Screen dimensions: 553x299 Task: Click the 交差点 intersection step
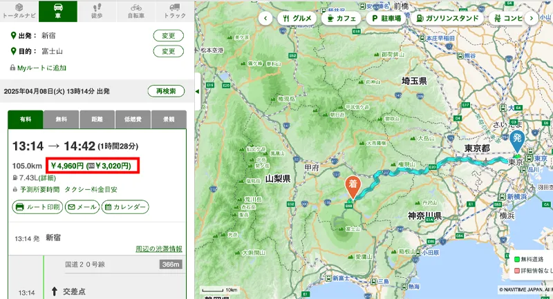[74, 291]
